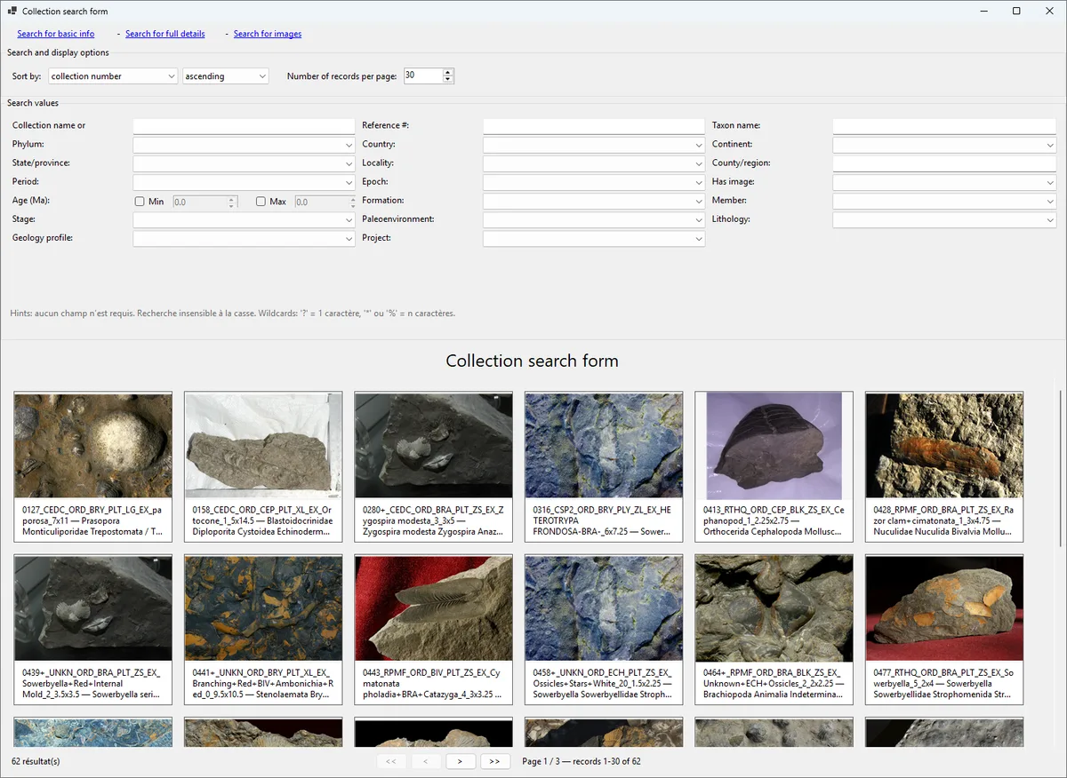This screenshot has height=778, width=1067.
Task: Click the 62 résultat(s) status text
Action: 36,761
